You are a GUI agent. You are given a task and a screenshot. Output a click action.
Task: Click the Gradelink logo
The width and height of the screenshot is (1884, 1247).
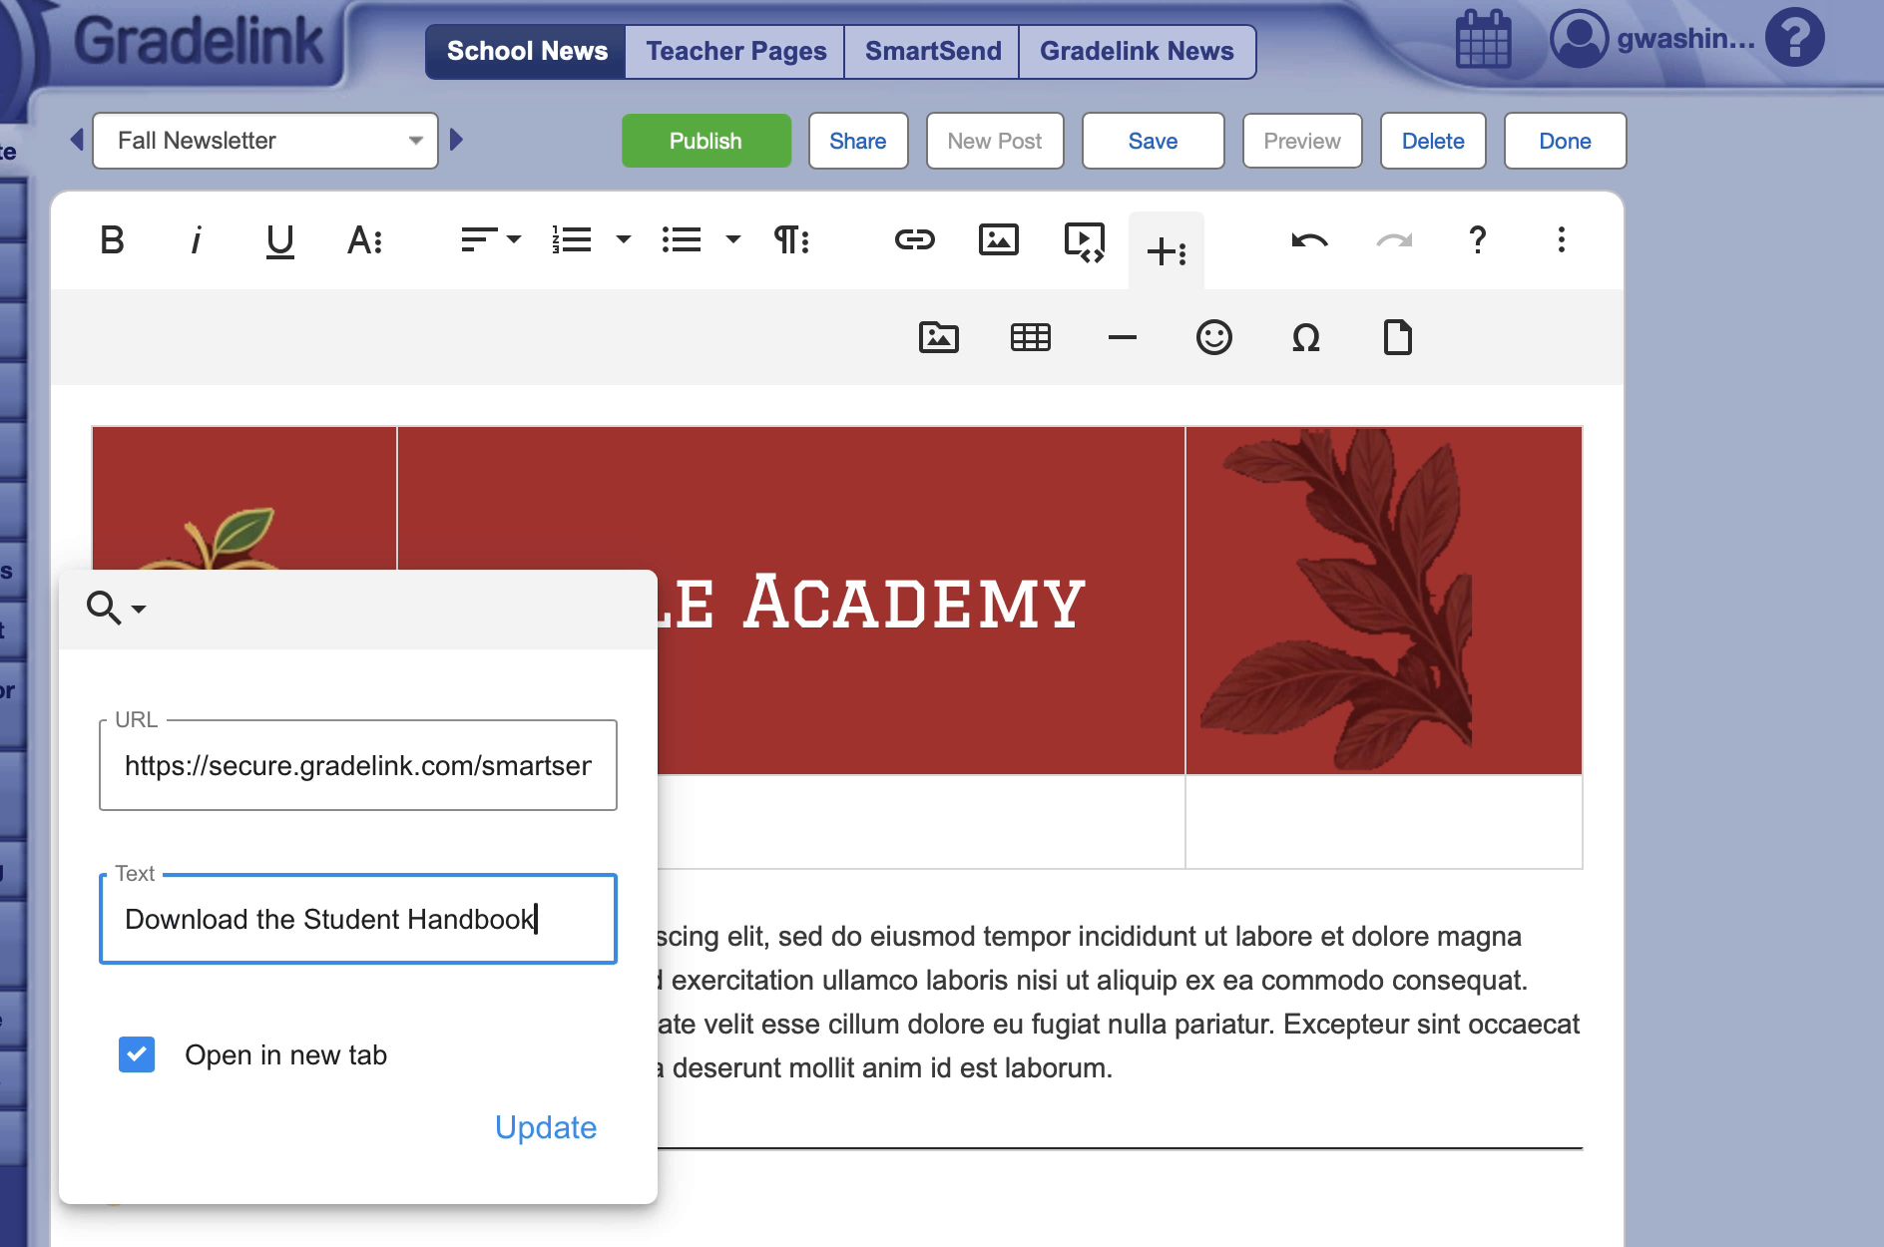click(199, 42)
